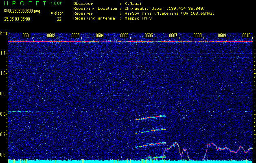Click the cyan amplitude bar along the bottom
The height and width of the screenshot is (163, 256).
click(131, 161)
